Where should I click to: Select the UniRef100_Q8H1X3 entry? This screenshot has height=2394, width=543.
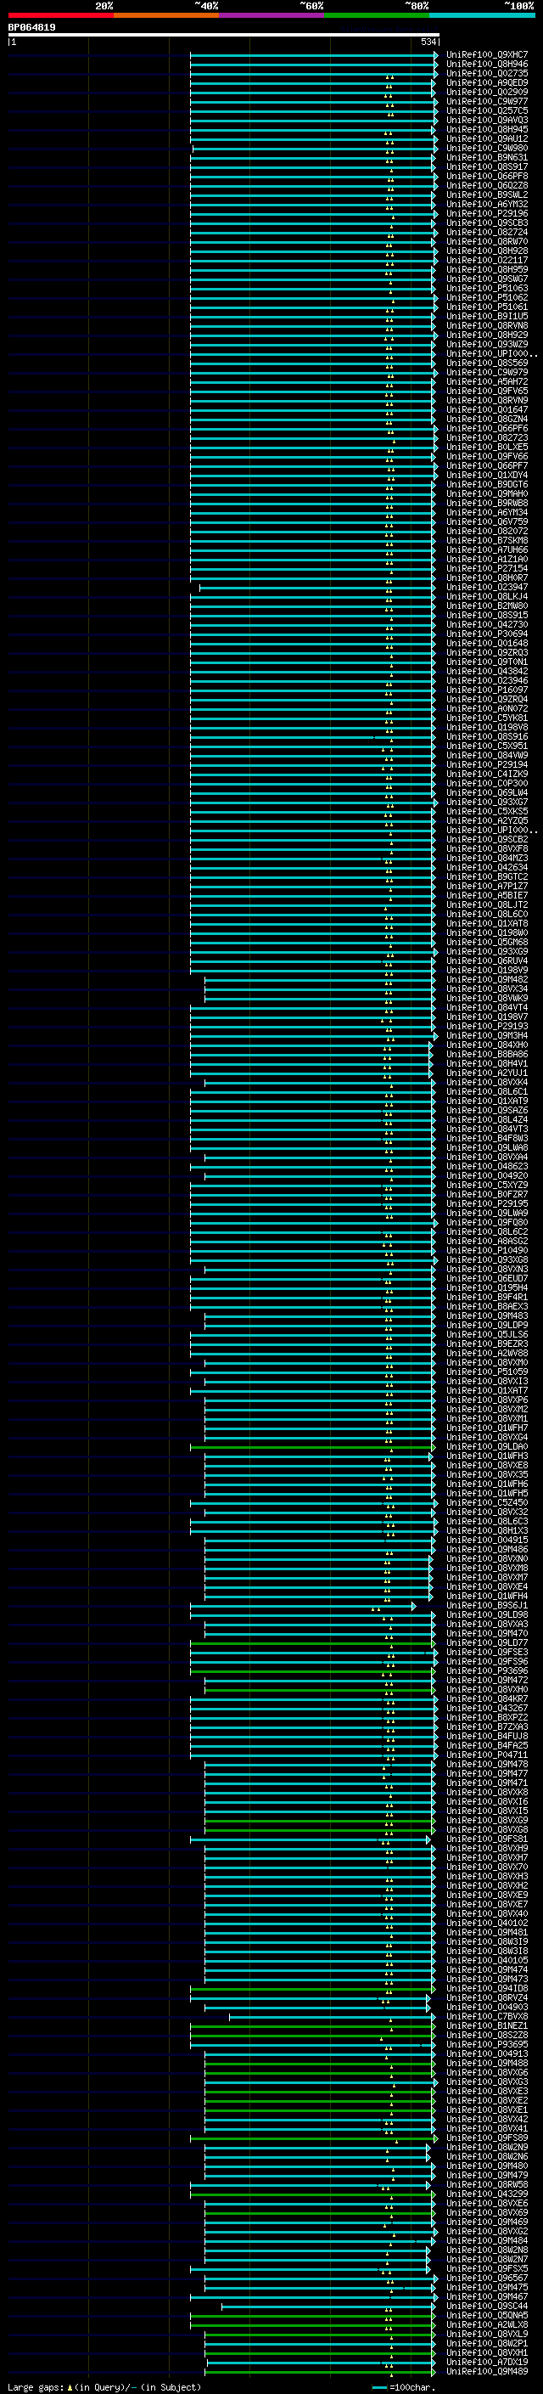click(x=487, y=1530)
